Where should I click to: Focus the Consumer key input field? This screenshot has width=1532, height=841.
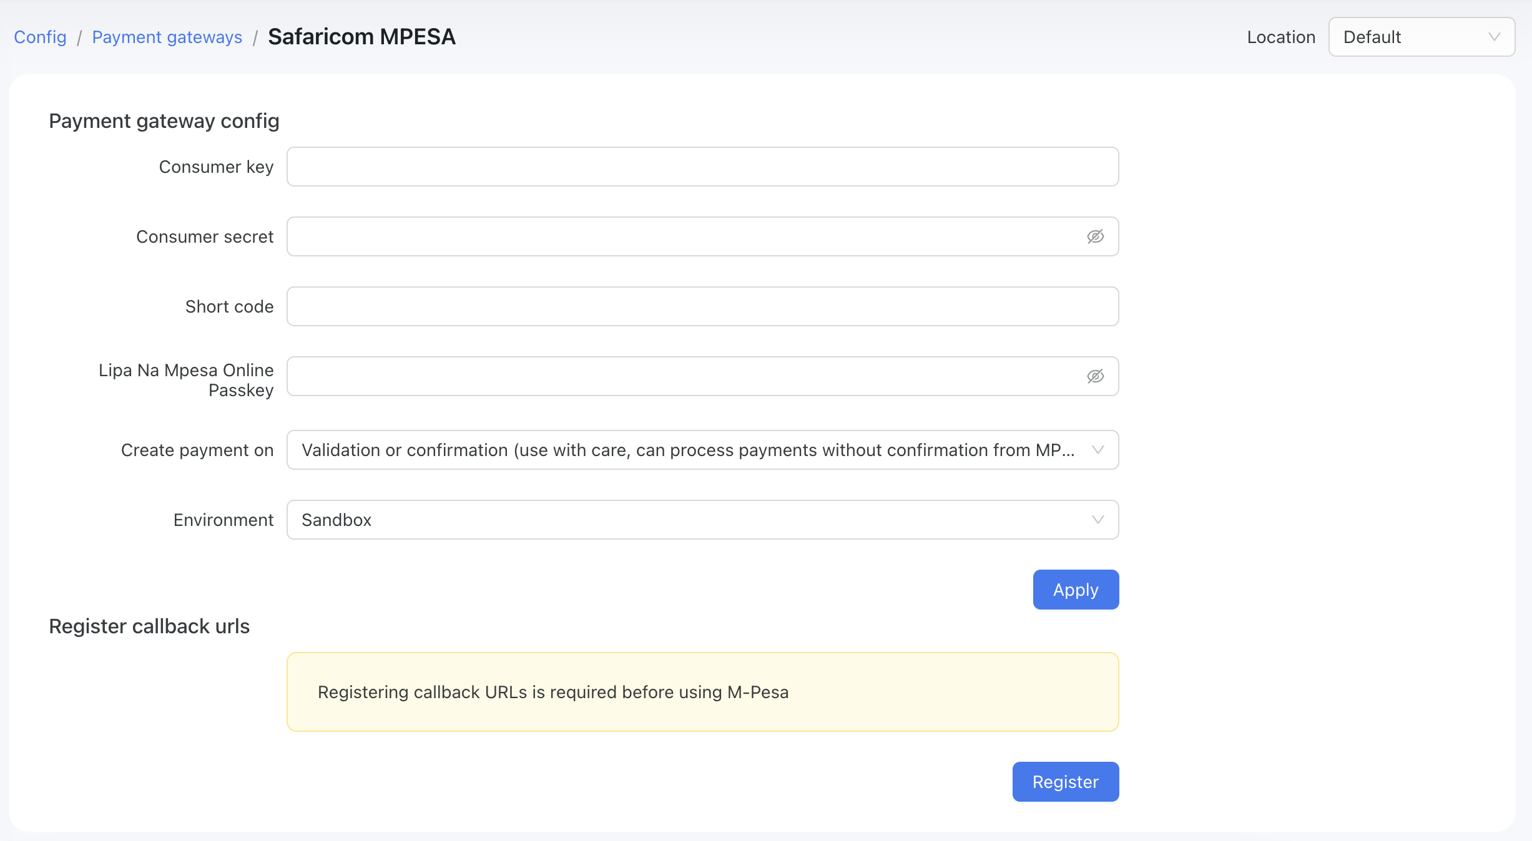click(702, 167)
